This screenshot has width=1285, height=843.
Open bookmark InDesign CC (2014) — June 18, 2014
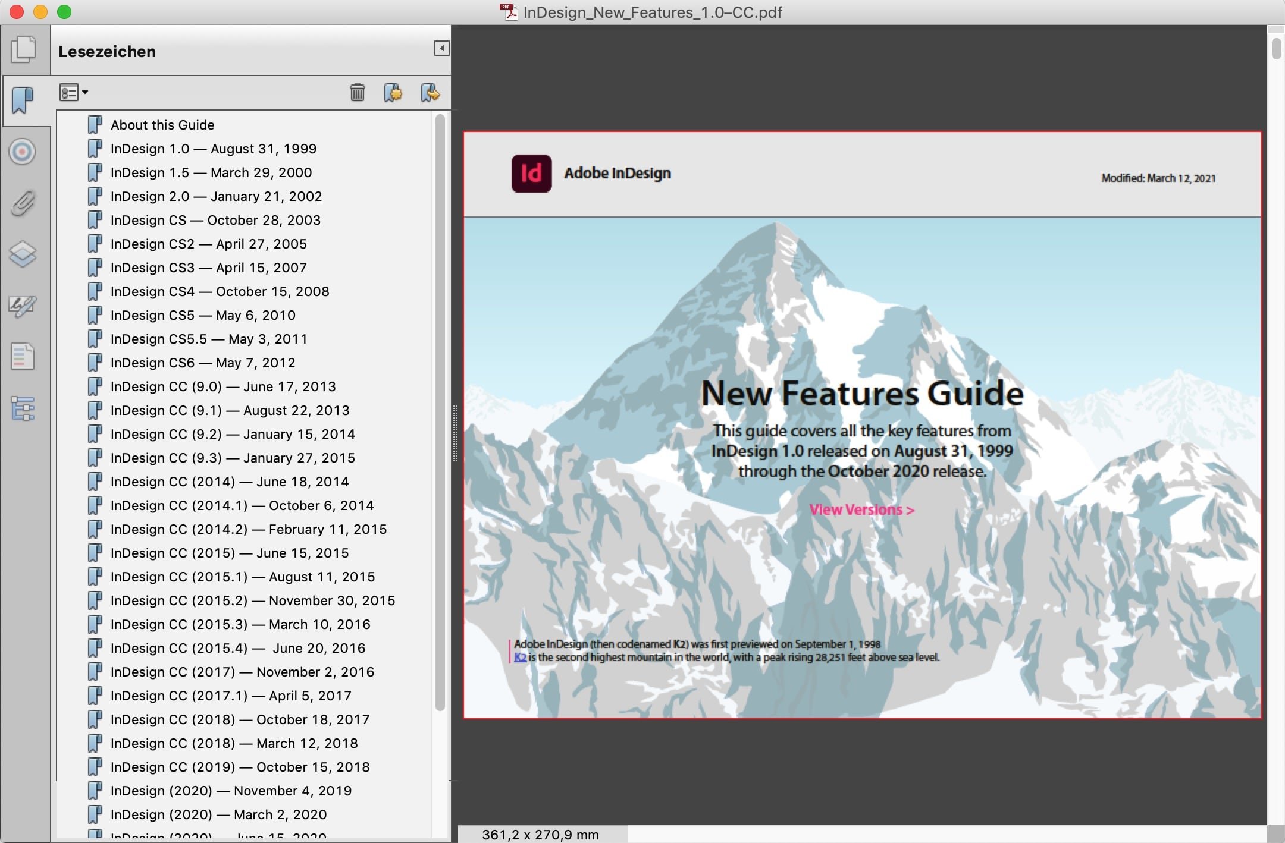[230, 482]
